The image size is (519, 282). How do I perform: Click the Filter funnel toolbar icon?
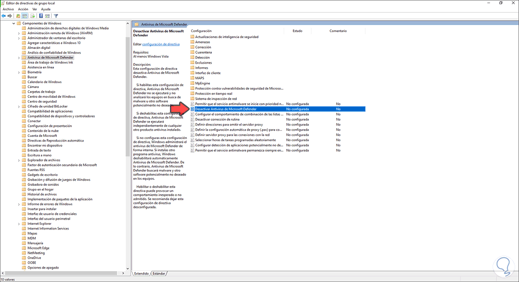pyautogui.click(x=56, y=16)
